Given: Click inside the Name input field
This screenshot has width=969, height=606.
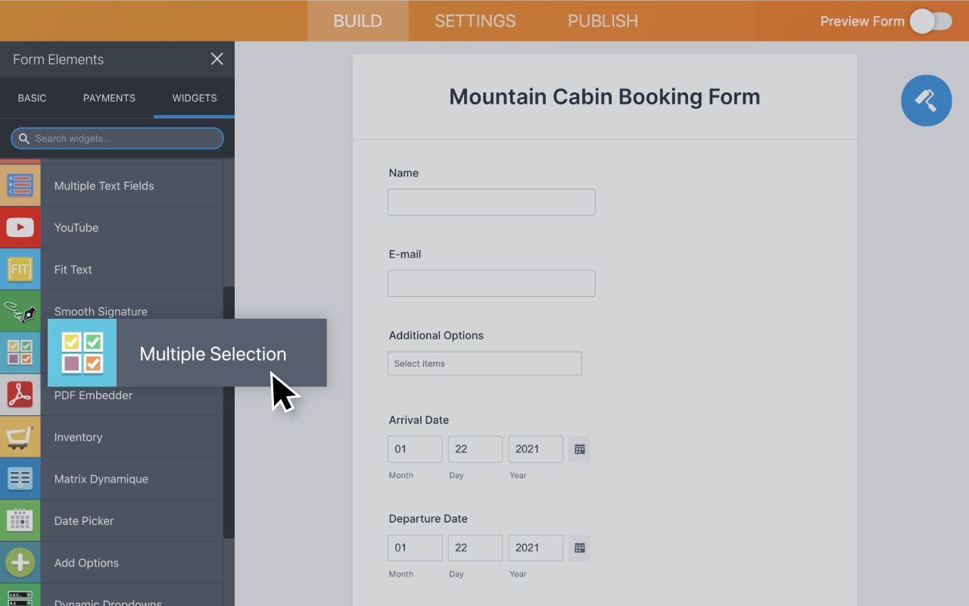Looking at the screenshot, I should point(491,201).
